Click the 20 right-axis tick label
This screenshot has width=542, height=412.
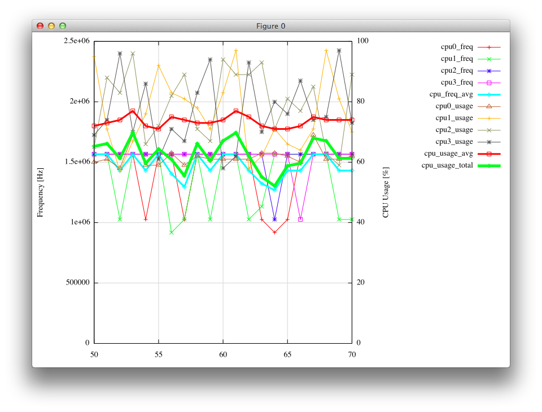pos(361,283)
